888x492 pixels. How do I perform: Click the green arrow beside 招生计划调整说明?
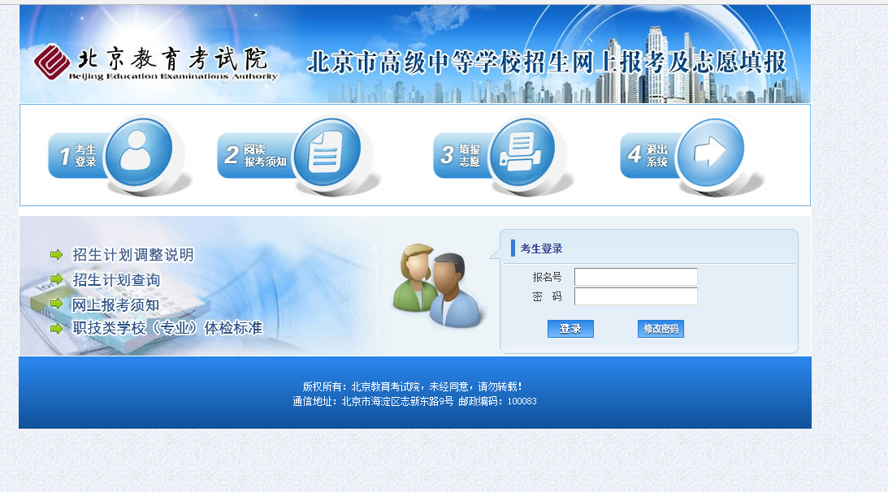click(57, 255)
